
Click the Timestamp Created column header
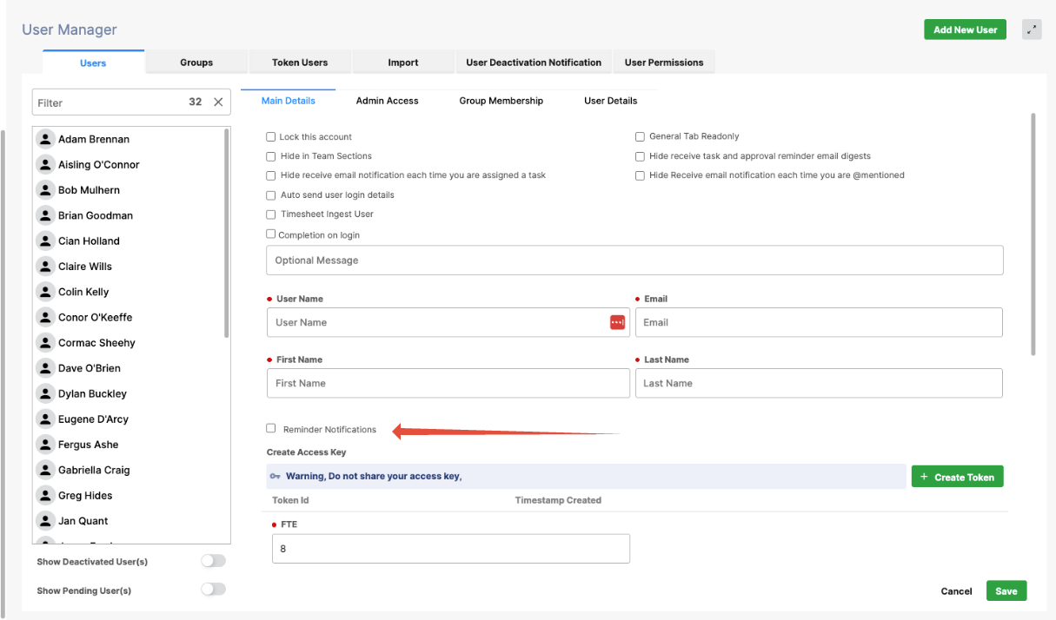558,500
